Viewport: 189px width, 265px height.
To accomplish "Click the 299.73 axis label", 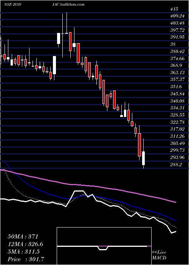I will point(177,151).
